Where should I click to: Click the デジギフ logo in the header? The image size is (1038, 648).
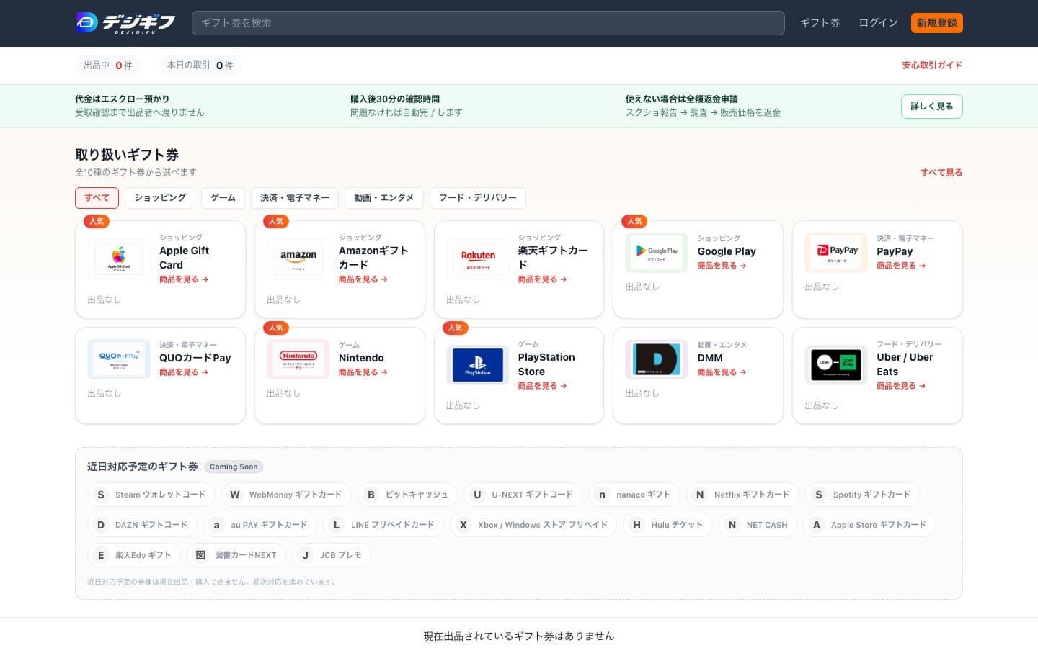[125, 22]
